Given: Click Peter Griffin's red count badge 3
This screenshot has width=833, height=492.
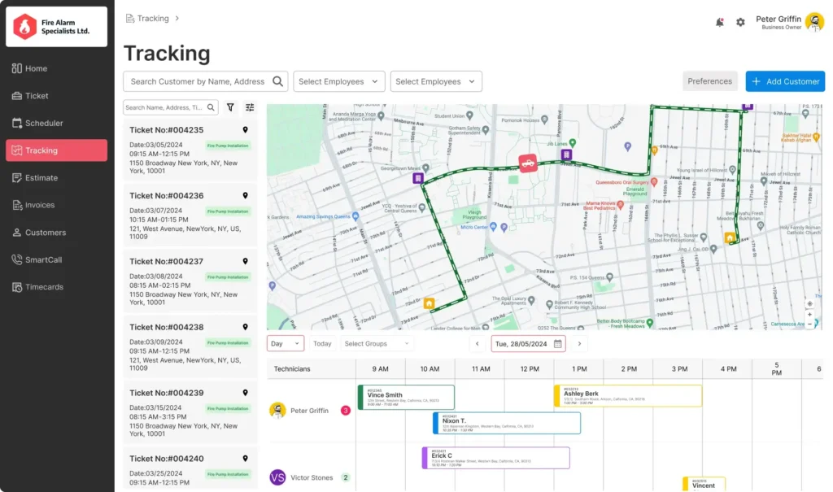Looking at the screenshot, I should tap(345, 411).
